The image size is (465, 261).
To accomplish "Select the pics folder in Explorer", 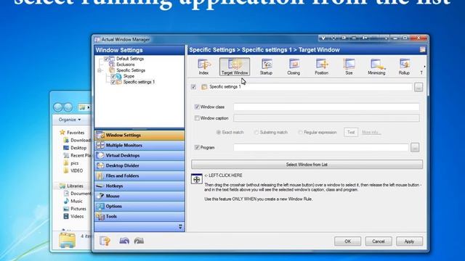I will (74, 163).
